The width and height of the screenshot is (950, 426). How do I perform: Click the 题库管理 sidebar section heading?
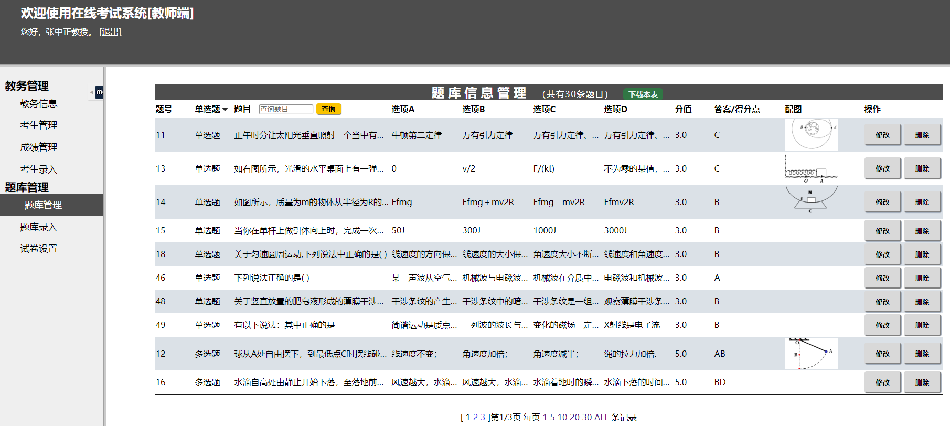(x=27, y=187)
